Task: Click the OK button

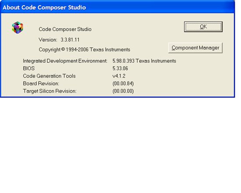Action: tap(203, 27)
